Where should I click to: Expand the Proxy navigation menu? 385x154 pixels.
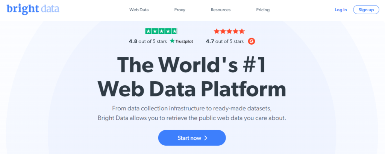pyautogui.click(x=180, y=10)
